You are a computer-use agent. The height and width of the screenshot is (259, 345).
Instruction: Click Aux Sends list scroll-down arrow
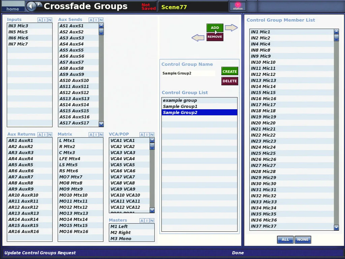tap(101, 124)
